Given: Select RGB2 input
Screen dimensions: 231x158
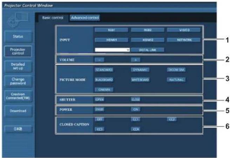Looking at the screenshot, I should [x=148, y=30].
